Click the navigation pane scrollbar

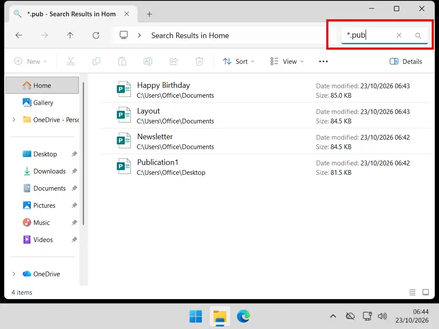(84, 153)
